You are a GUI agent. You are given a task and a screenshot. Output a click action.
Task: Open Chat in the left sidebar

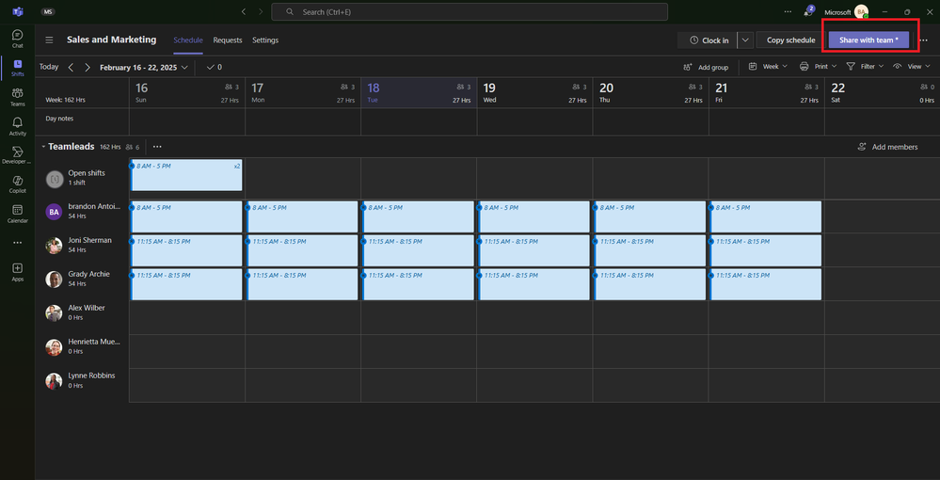pyautogui.click(x=17, y=39)
